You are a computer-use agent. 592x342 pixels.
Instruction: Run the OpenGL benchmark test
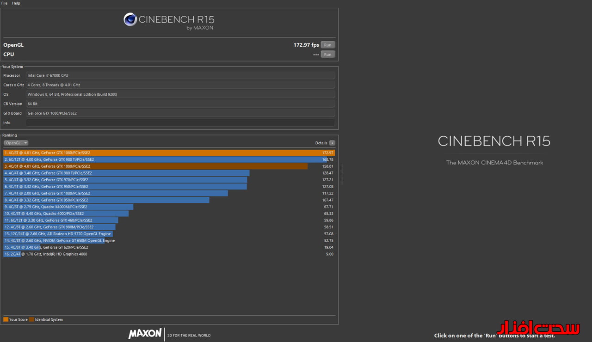(x=327, y=45)
